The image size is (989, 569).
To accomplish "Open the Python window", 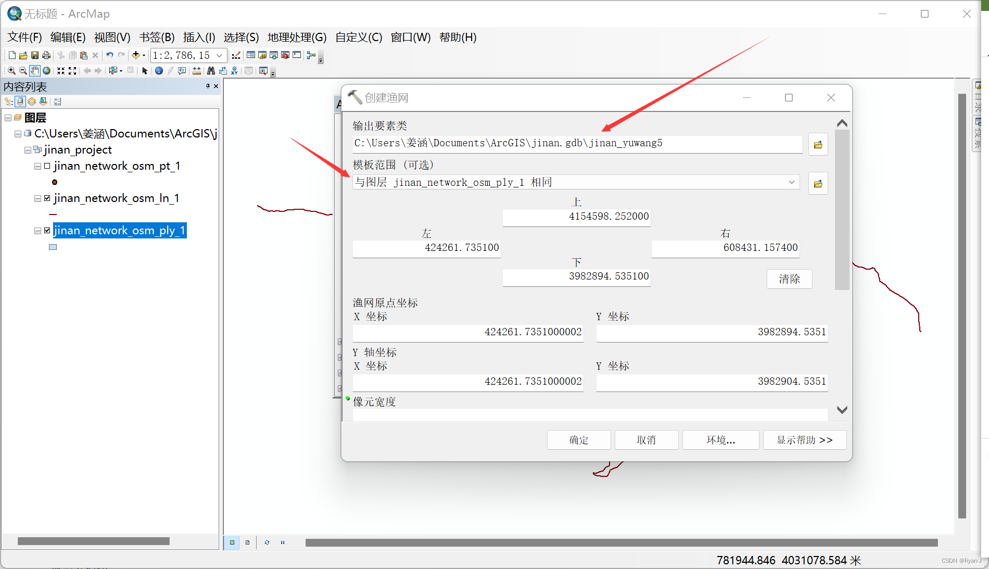I will [297, 55].
